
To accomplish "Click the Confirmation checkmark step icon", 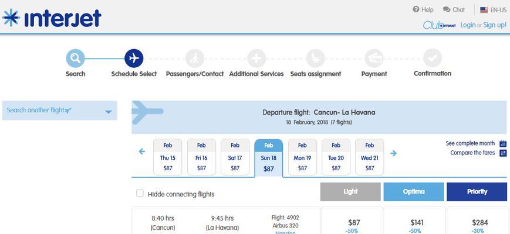I will click(x=433, y=58).
